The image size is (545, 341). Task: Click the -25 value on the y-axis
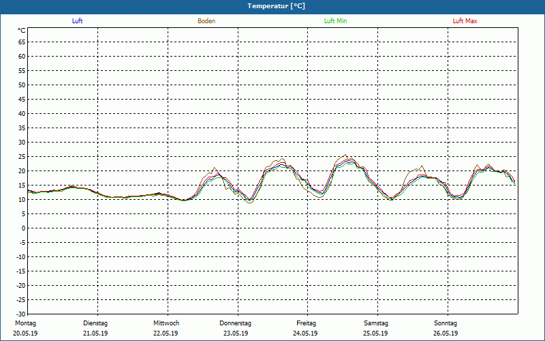21,300
